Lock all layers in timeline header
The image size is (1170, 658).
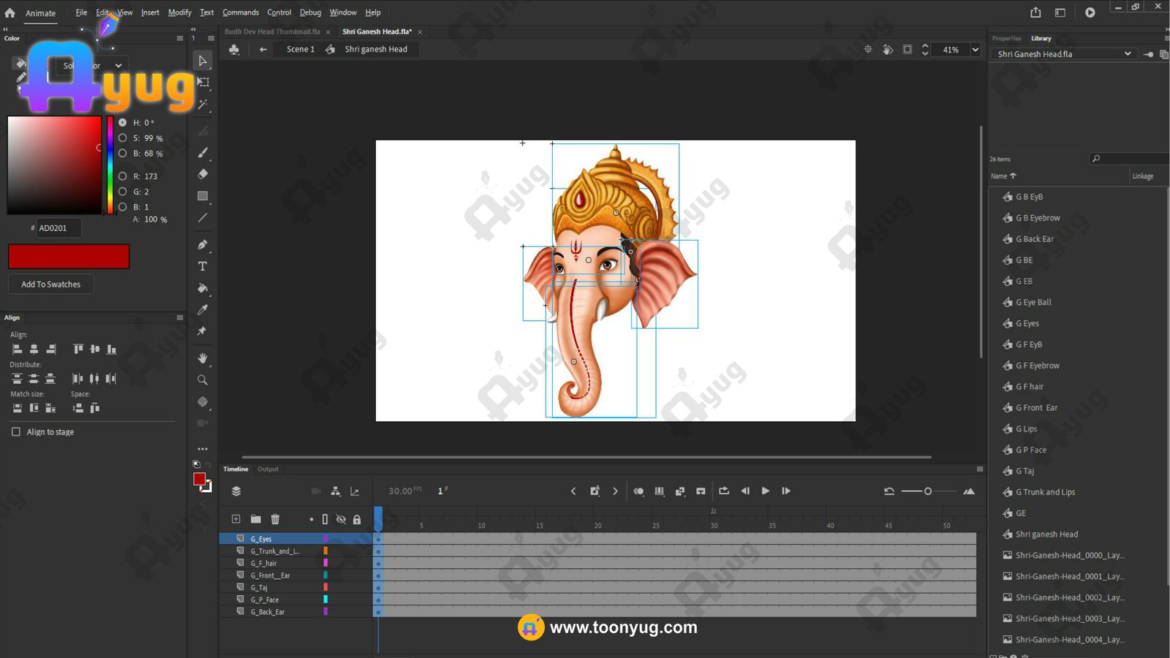pyautogui.click(x=357, y=519)
